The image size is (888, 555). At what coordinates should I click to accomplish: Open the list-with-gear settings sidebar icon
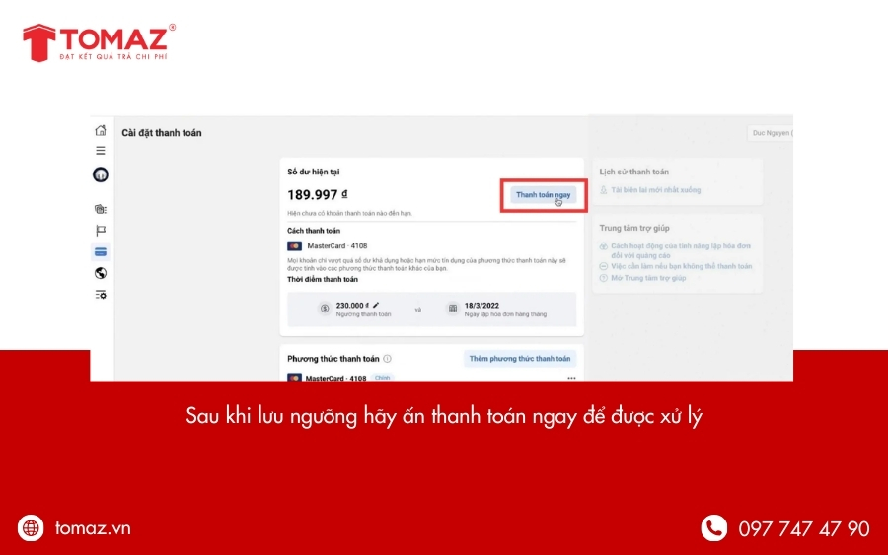tap(100, 295)
